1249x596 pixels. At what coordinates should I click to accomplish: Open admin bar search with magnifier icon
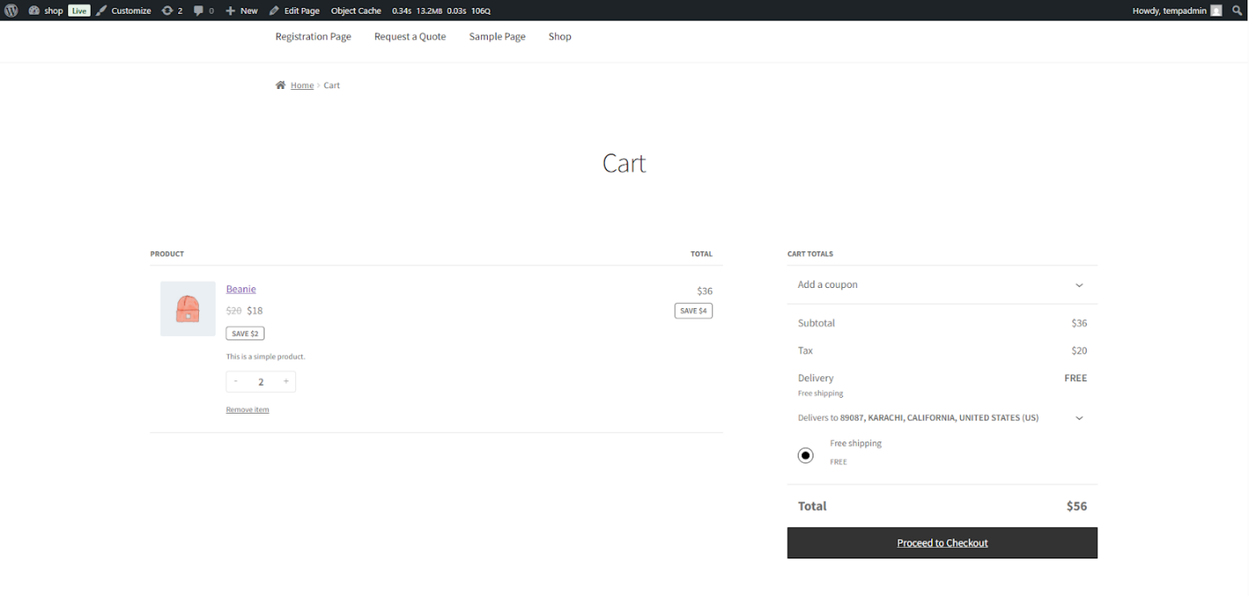[x=1237, y=10]
